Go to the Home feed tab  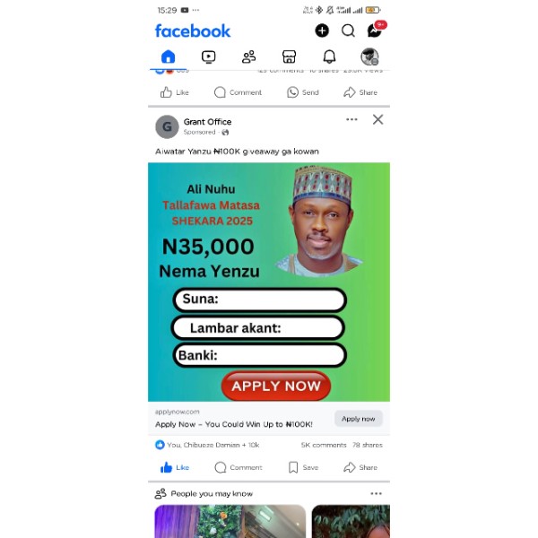169,56
